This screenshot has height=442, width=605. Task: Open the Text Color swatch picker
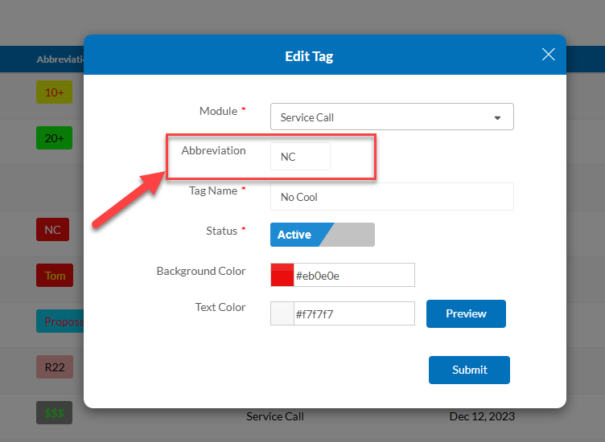282,313
